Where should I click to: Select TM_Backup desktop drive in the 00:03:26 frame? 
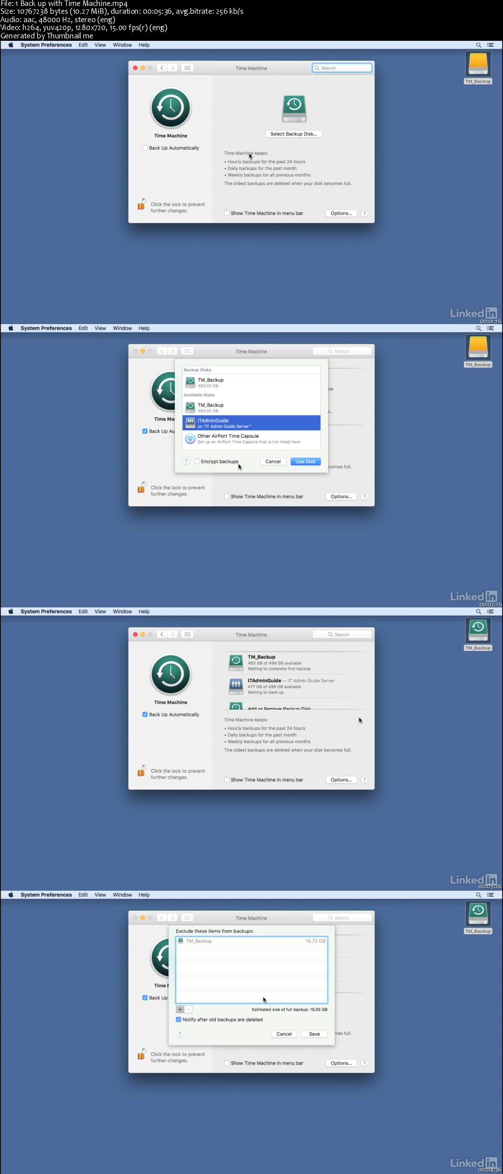478,635
